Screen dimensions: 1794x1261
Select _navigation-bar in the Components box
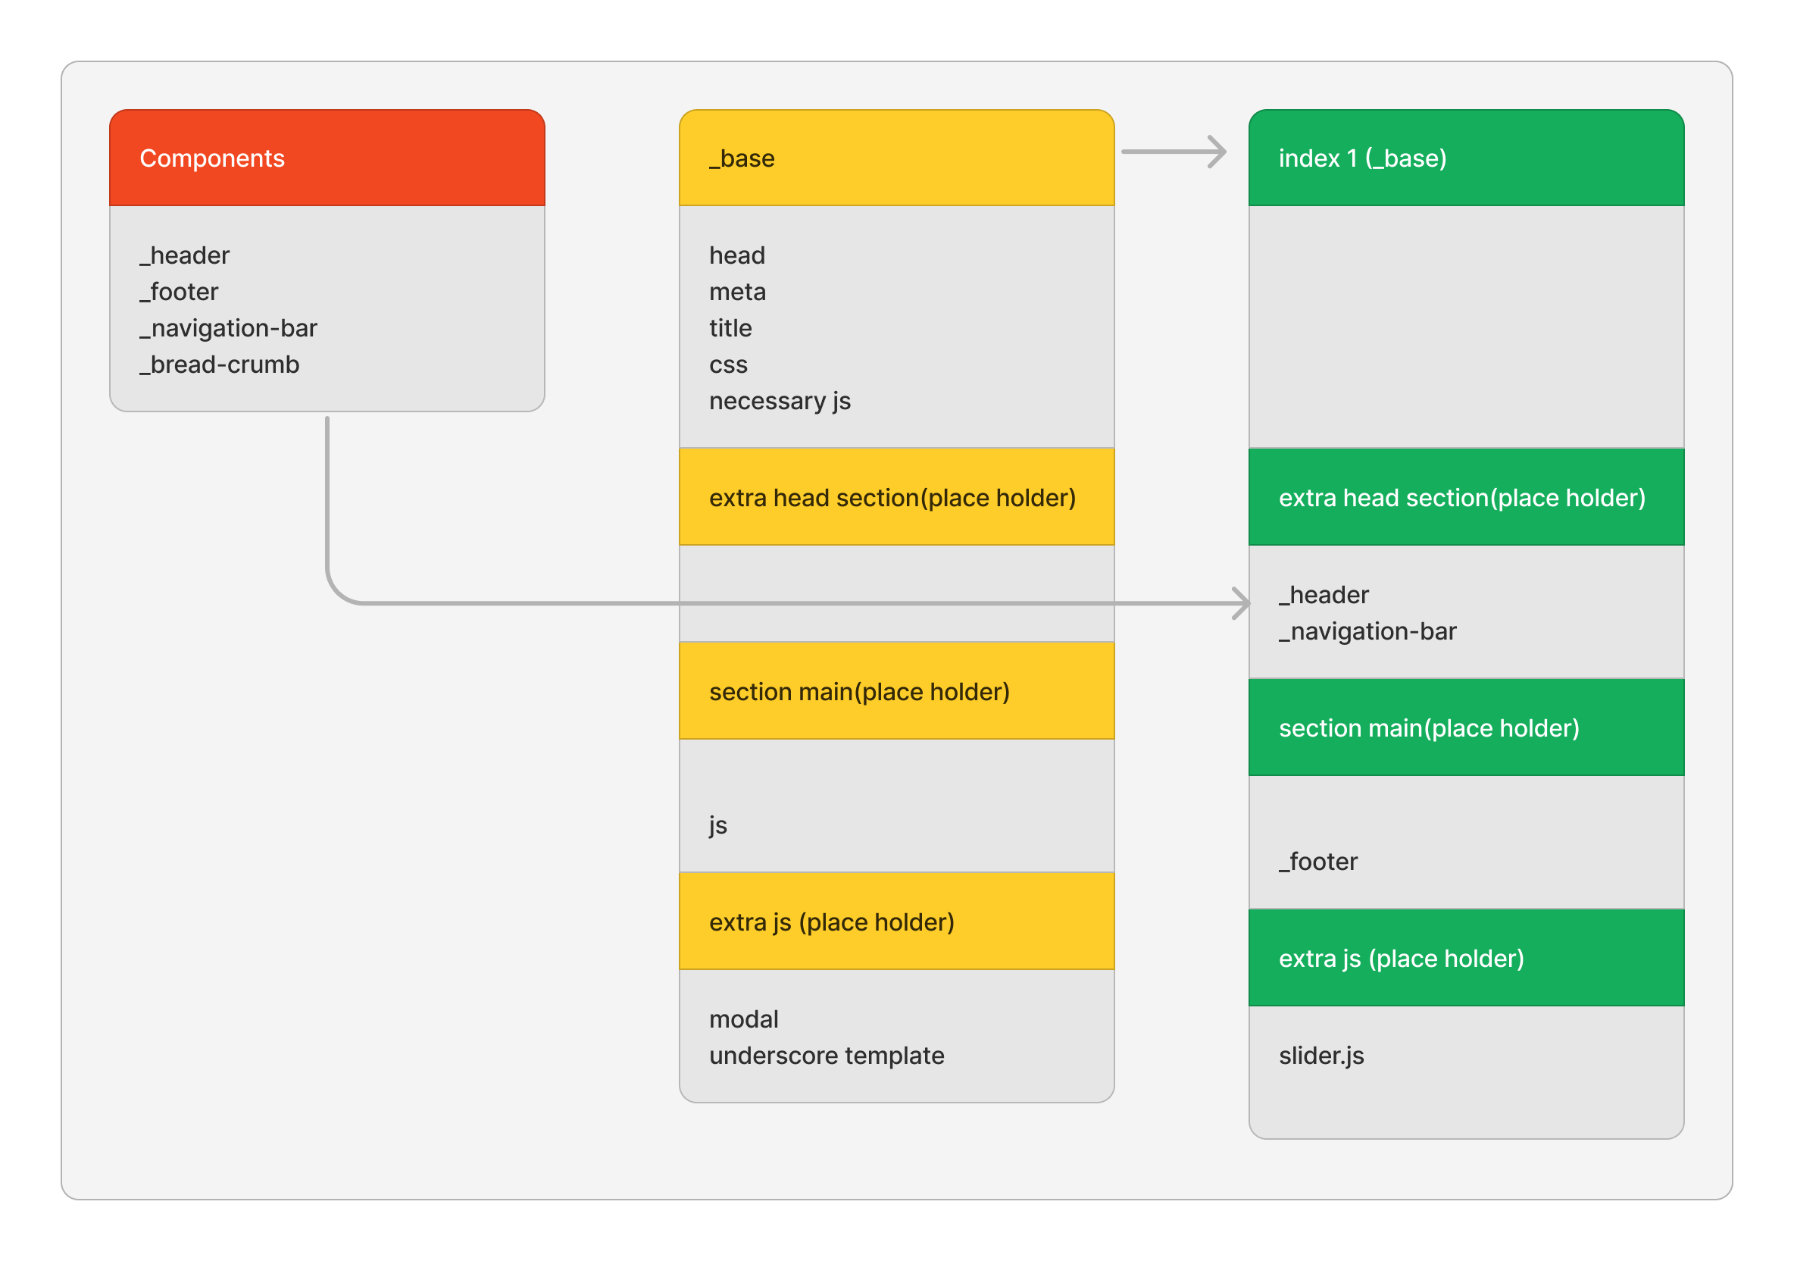pos(227,327)
